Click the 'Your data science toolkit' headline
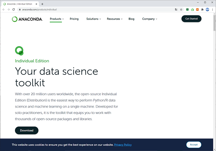The image size is (216, 151). point(56,77)
